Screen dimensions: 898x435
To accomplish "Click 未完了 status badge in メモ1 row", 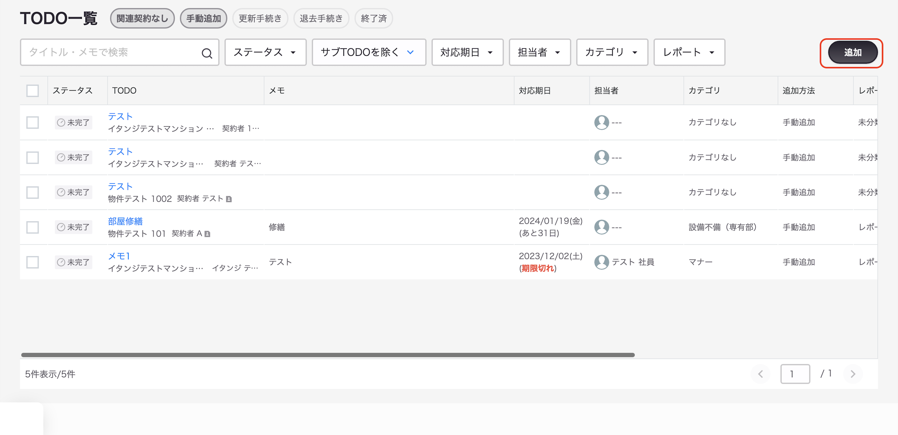I will click(x=73, y=262).
